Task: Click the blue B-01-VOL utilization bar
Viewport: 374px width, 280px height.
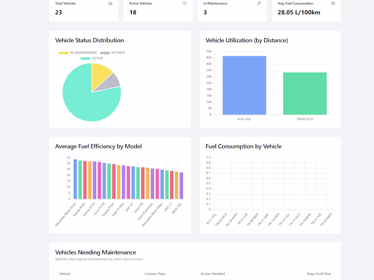Action: 244,85
